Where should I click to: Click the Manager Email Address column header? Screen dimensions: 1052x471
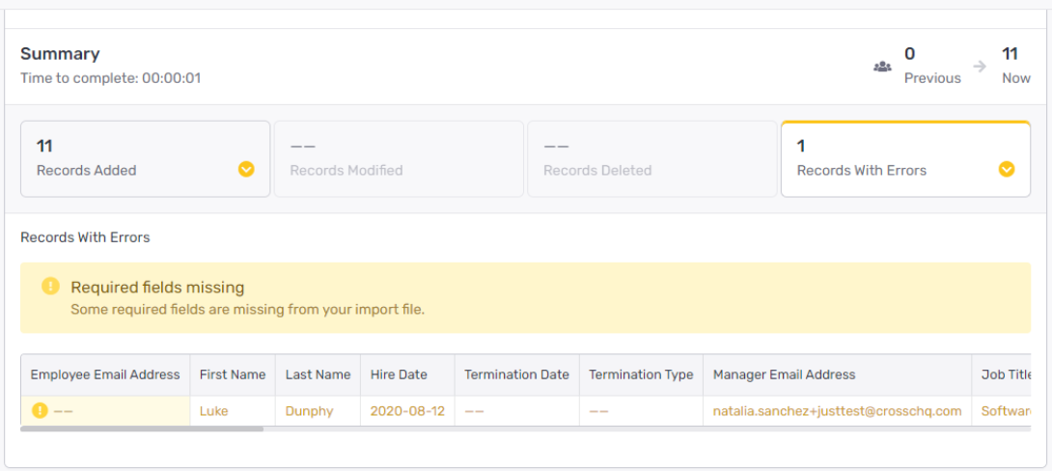pos(838,374)
